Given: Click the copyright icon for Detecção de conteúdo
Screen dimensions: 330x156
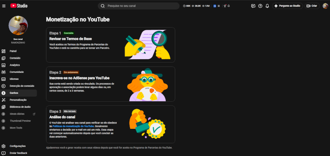Looking at the screenshot, I should pyautogui.click(x=3, y=86).
